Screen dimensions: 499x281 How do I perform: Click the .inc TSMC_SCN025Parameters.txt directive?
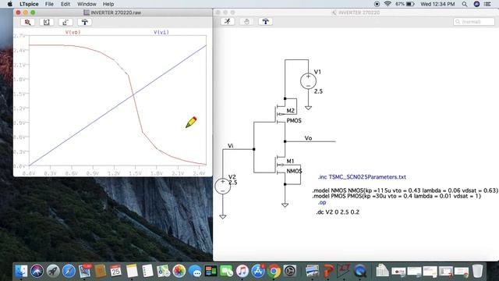pos(362,177)
